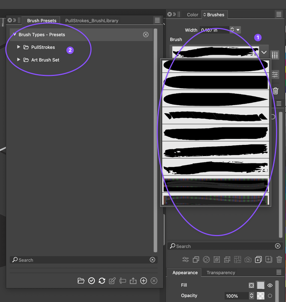This screenshot has width=286, height=302.
Task: Click the Fill color swatch
Action: coord(260,285)
